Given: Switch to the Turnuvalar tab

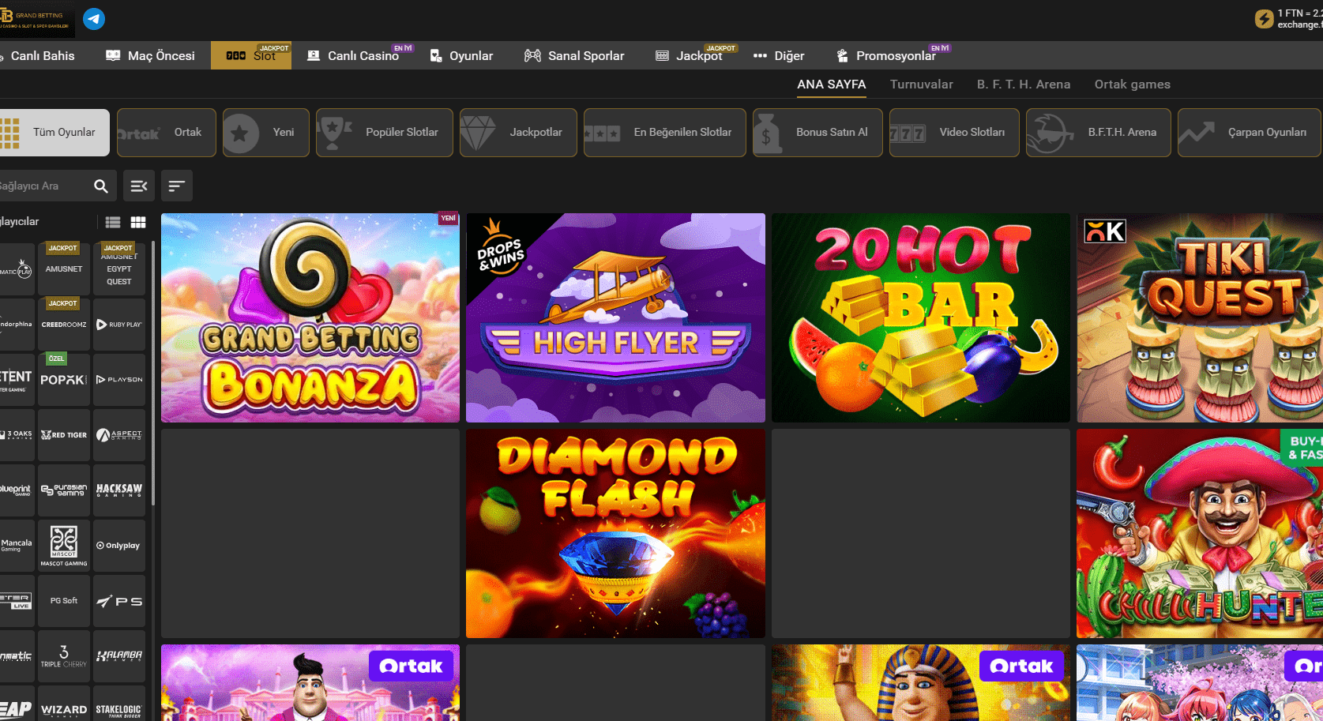Looking at the screenshot, I should (921, 84).
